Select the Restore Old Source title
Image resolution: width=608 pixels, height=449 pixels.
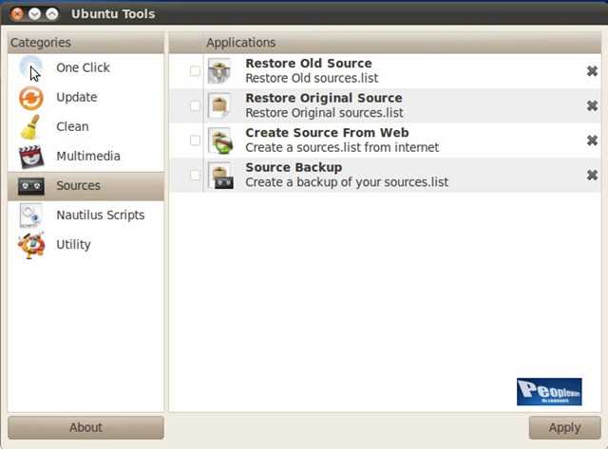point(309,64)
